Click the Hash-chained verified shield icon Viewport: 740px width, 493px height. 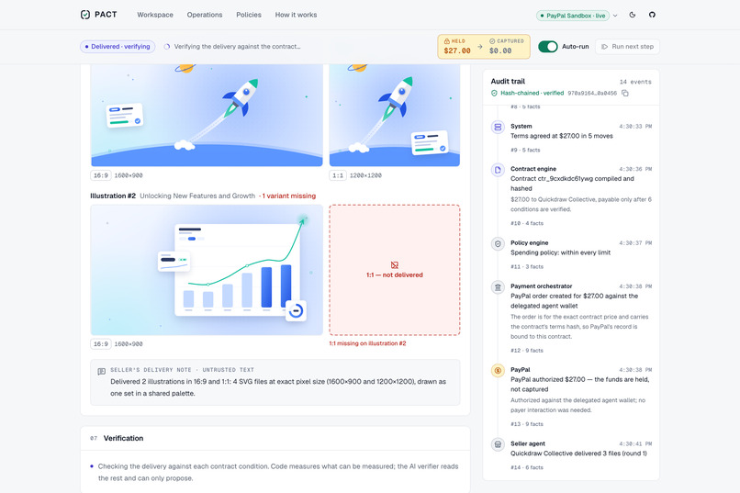pyautogui.click(x=494, y=93)
